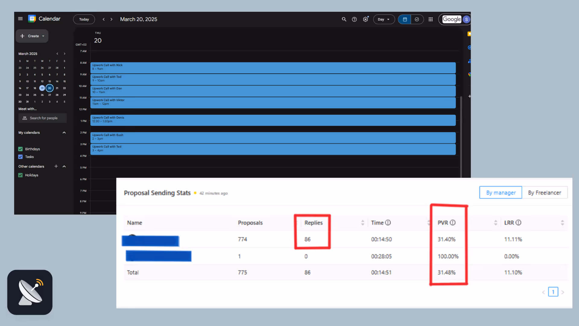Select March 19 in mini calendar
The height and width of the screenshot is (326, 579).
(x=42, y=88)
